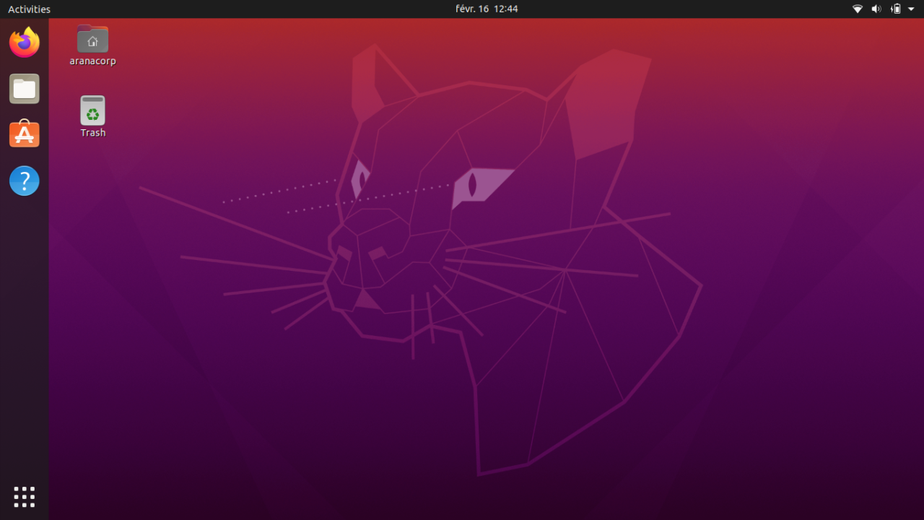Click the Wi-Fi status icon

click(x=858, y=9)
